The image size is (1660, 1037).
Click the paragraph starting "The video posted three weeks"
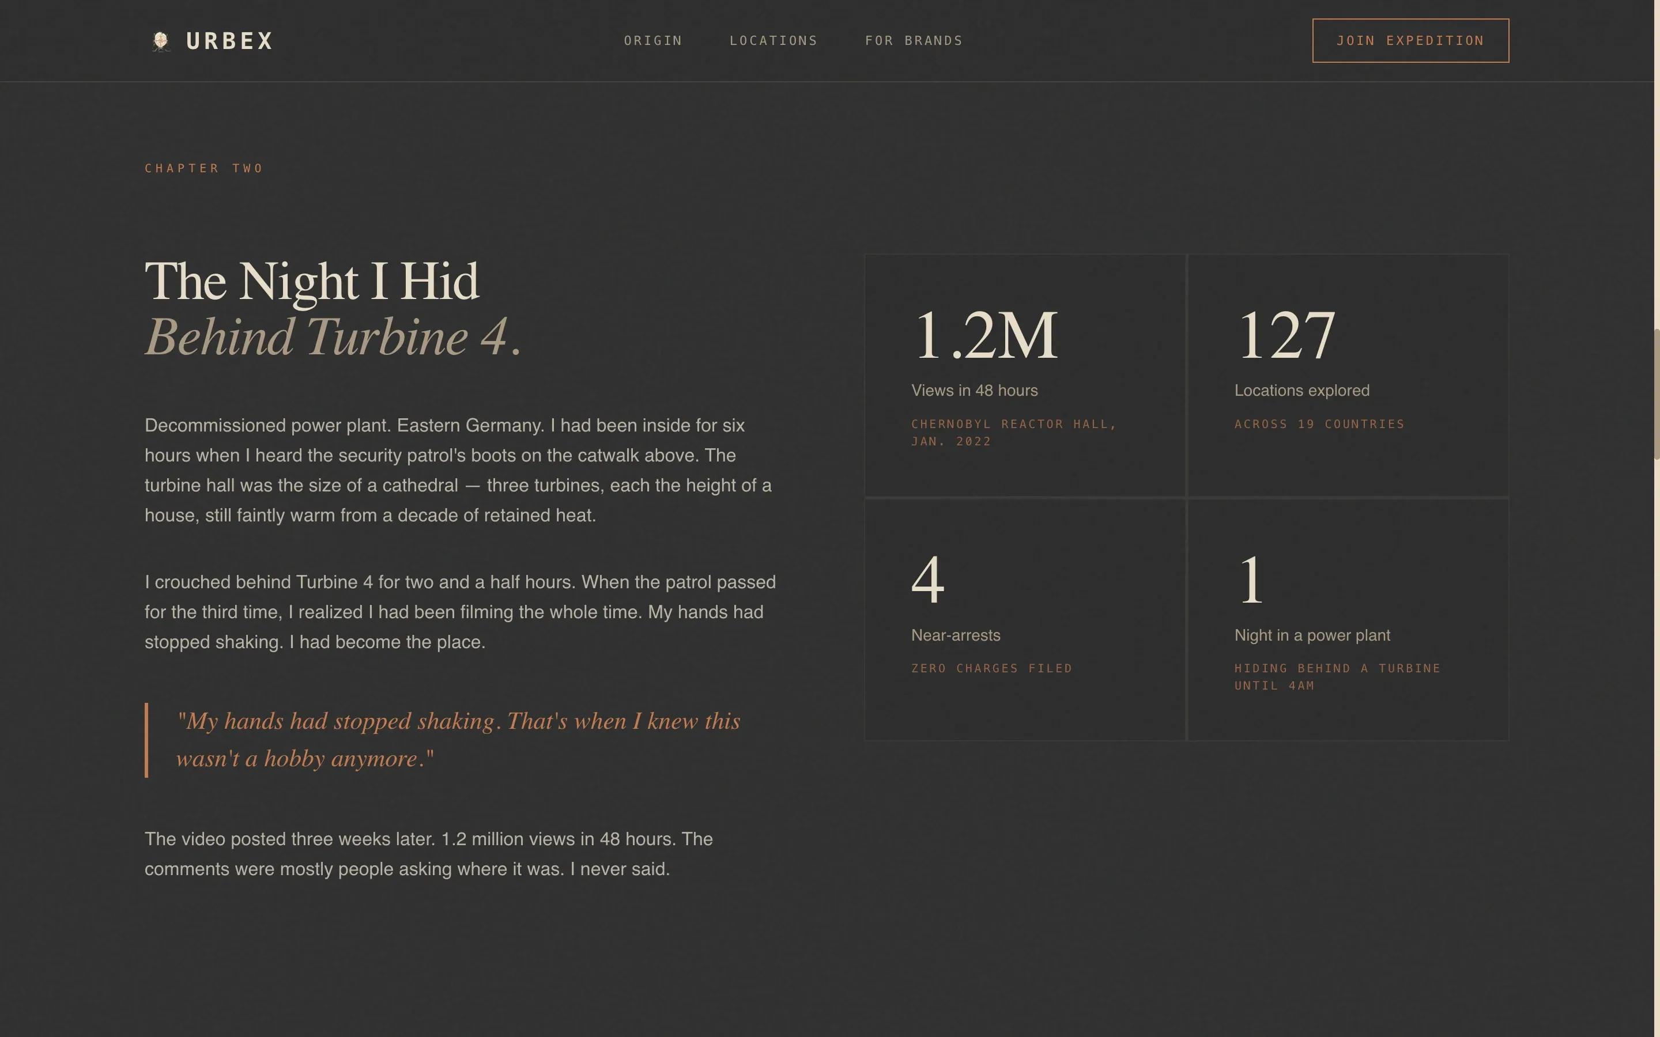(x=429, y=854)
